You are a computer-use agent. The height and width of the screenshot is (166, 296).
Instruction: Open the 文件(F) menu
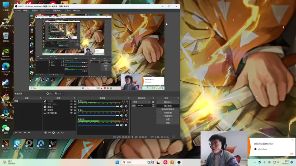point(18,11)
